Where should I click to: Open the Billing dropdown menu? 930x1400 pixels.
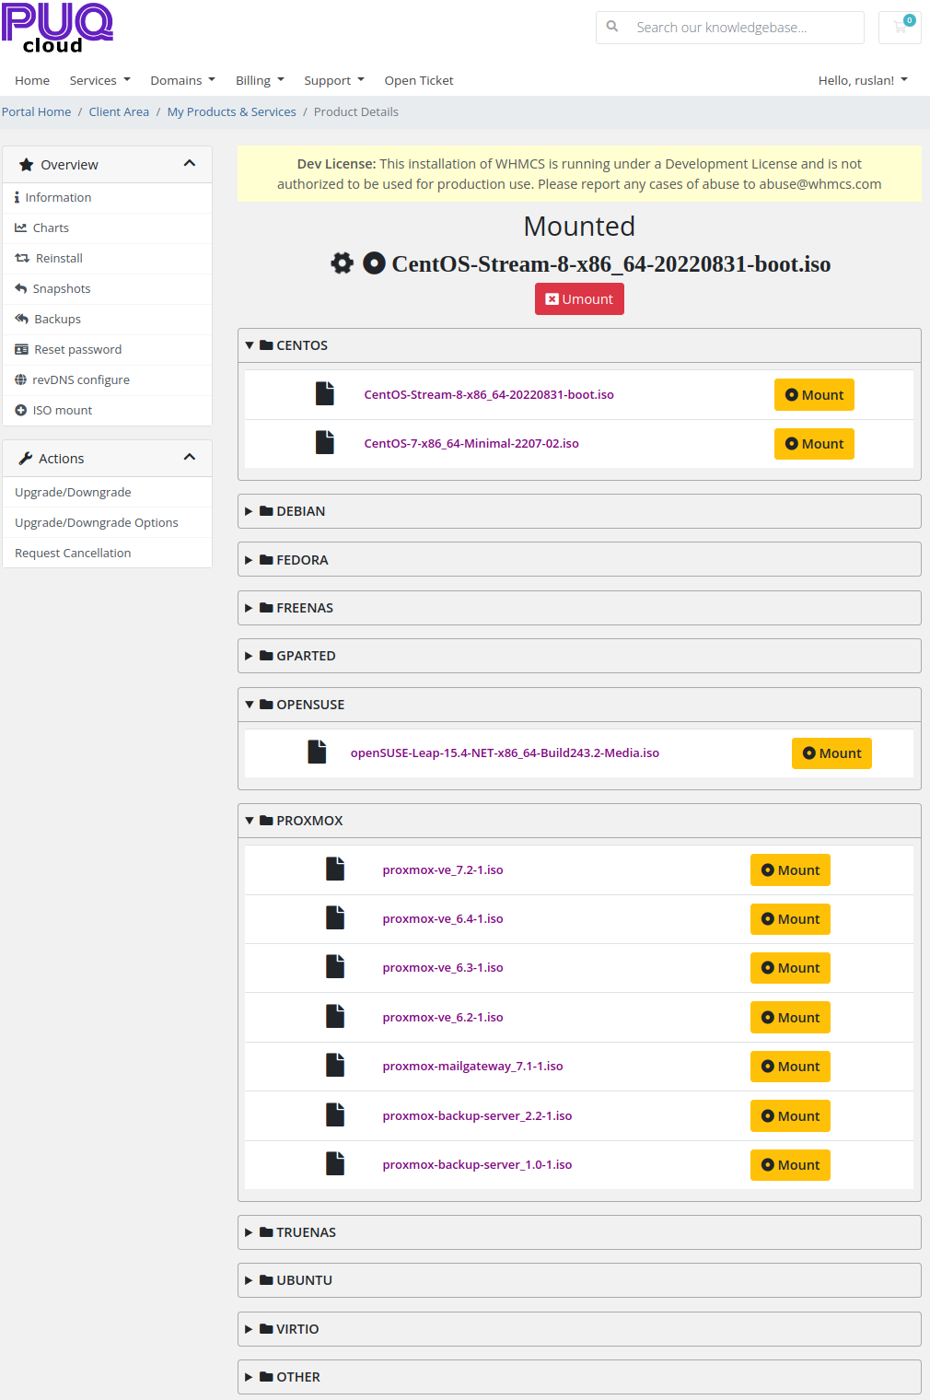tap(260, 80)
